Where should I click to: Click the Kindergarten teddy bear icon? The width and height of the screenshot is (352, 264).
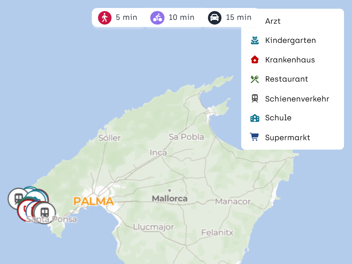coord(255,40)
